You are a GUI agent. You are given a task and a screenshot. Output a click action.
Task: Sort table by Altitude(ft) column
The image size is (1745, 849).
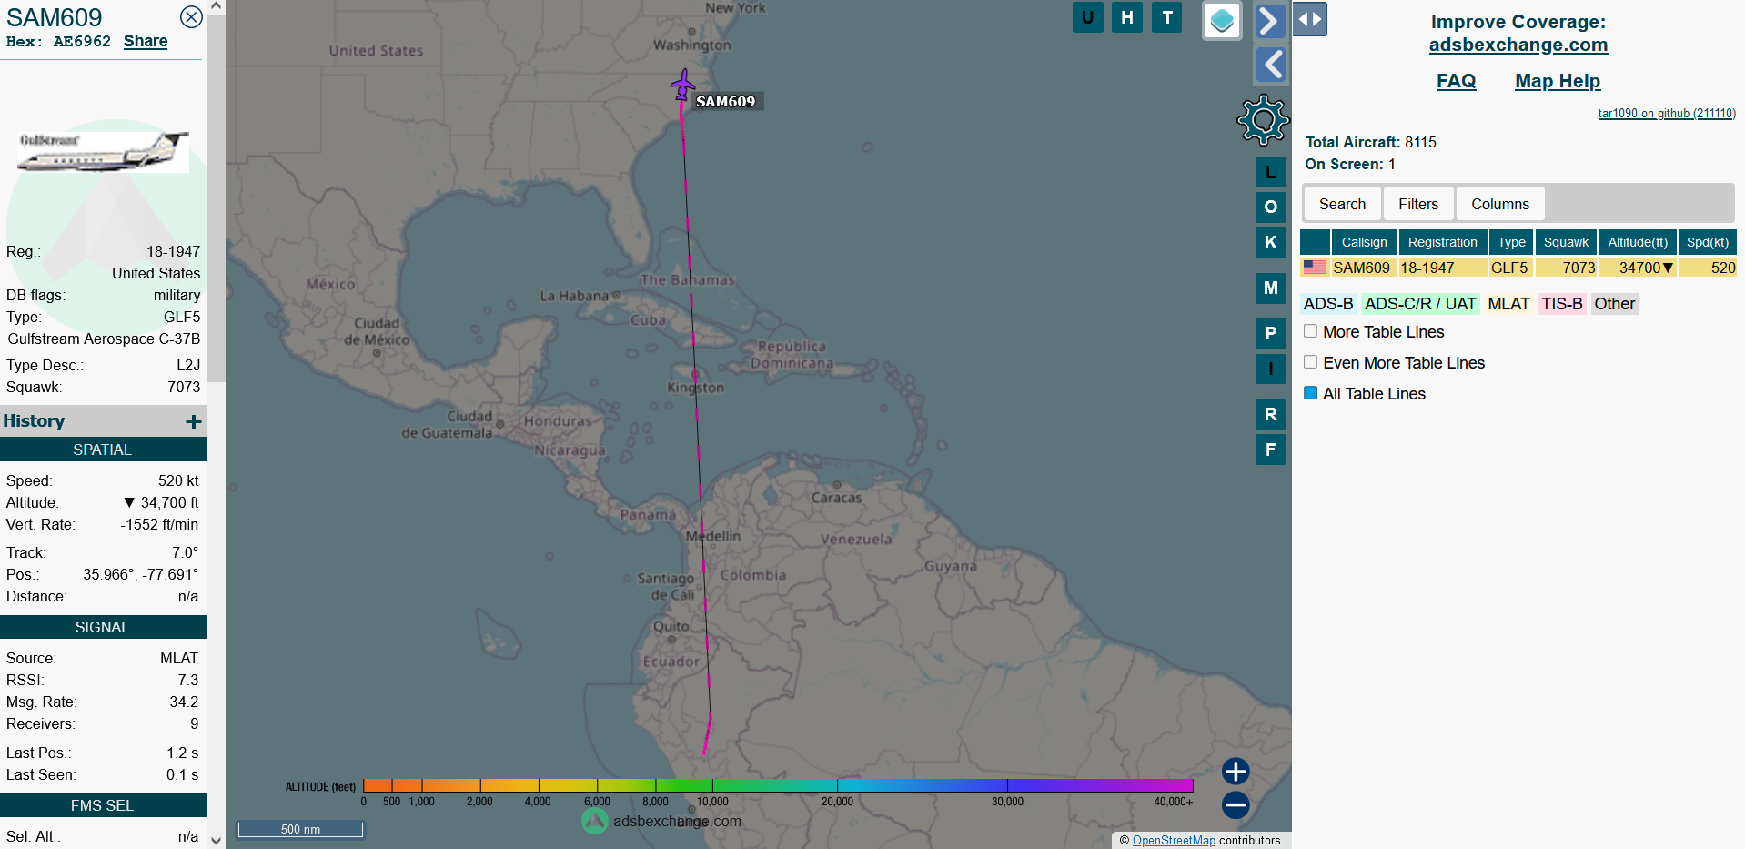(1638, 242)
